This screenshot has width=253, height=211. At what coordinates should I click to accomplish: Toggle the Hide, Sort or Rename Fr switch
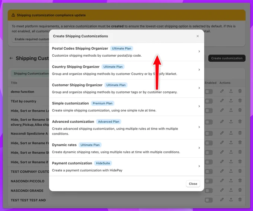tap(209, 143)
